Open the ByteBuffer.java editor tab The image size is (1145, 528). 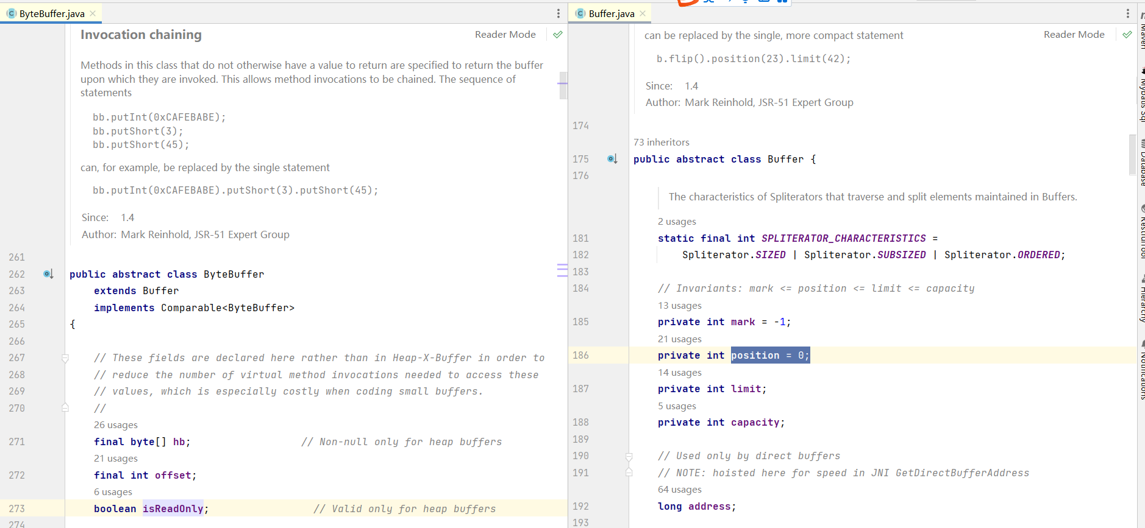tap(52, 13)
